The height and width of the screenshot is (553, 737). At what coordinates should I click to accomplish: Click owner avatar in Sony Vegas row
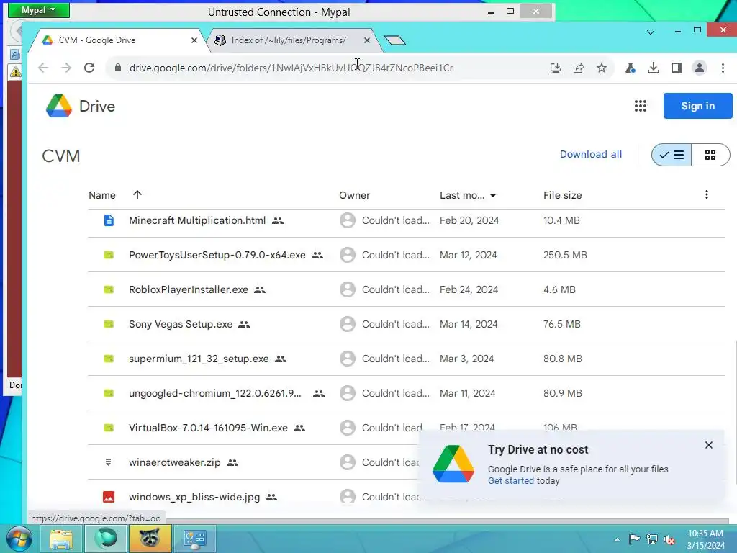(x=348, y=324)
